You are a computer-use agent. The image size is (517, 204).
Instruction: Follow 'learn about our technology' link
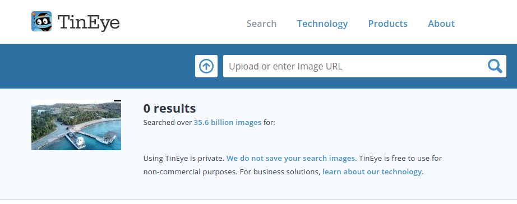(372, 171)
